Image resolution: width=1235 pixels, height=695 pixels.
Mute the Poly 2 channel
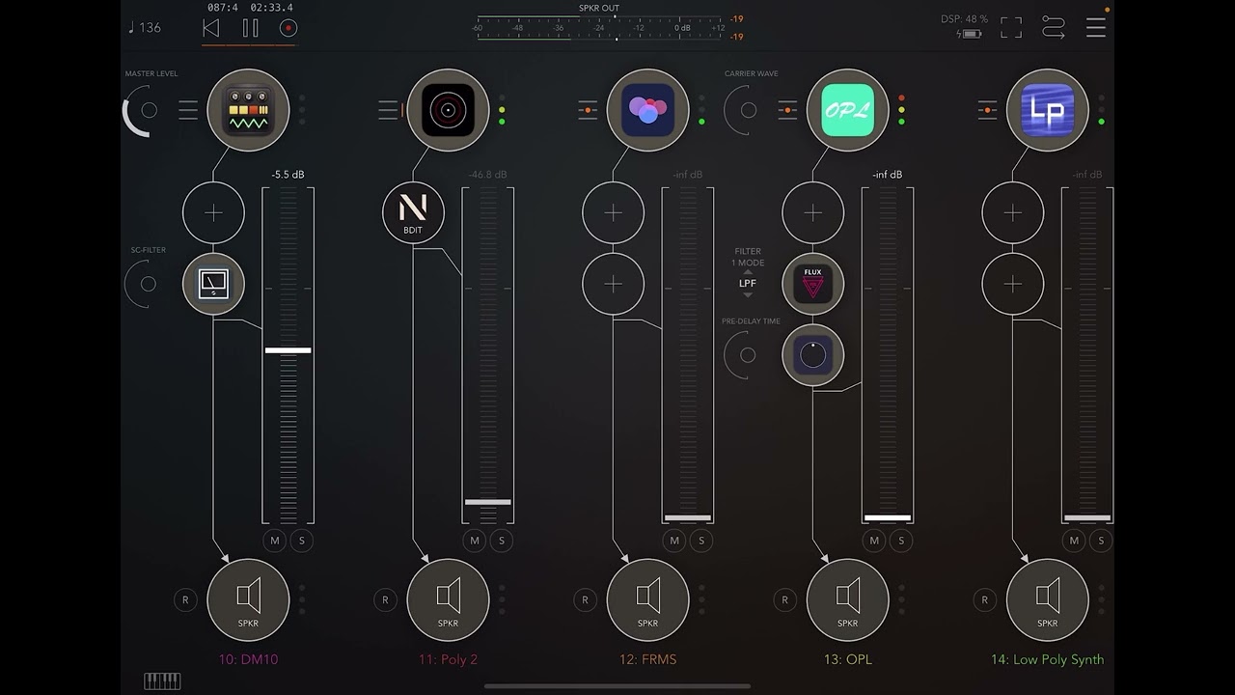[475, 541]
